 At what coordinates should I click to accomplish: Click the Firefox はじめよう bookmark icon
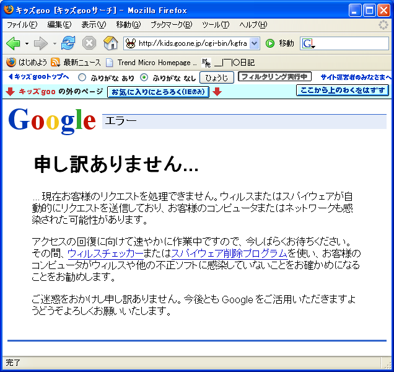[11, 62]
